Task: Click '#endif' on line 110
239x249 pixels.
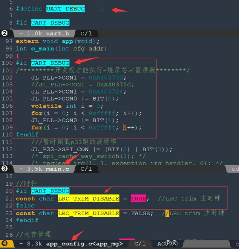Action: pos(27,135)
